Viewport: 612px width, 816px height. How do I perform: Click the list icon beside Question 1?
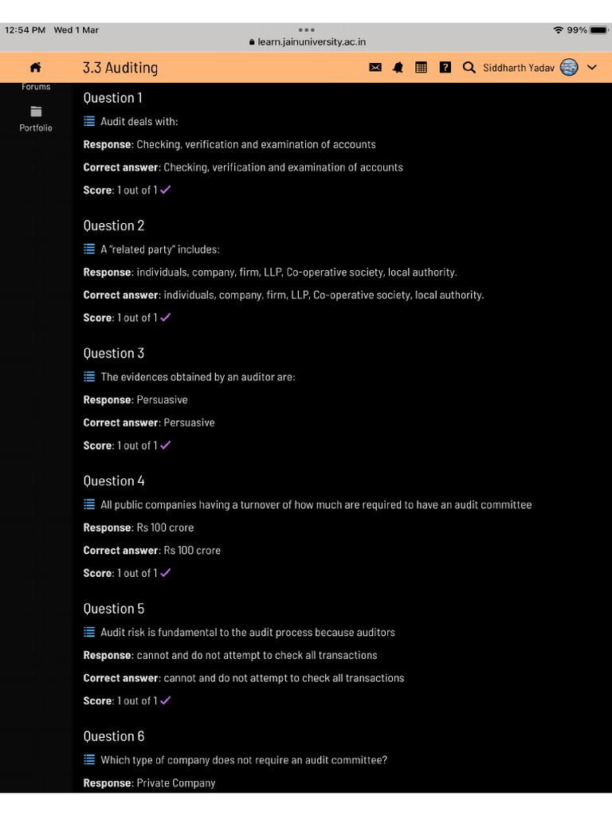click(x=89, y=121)
